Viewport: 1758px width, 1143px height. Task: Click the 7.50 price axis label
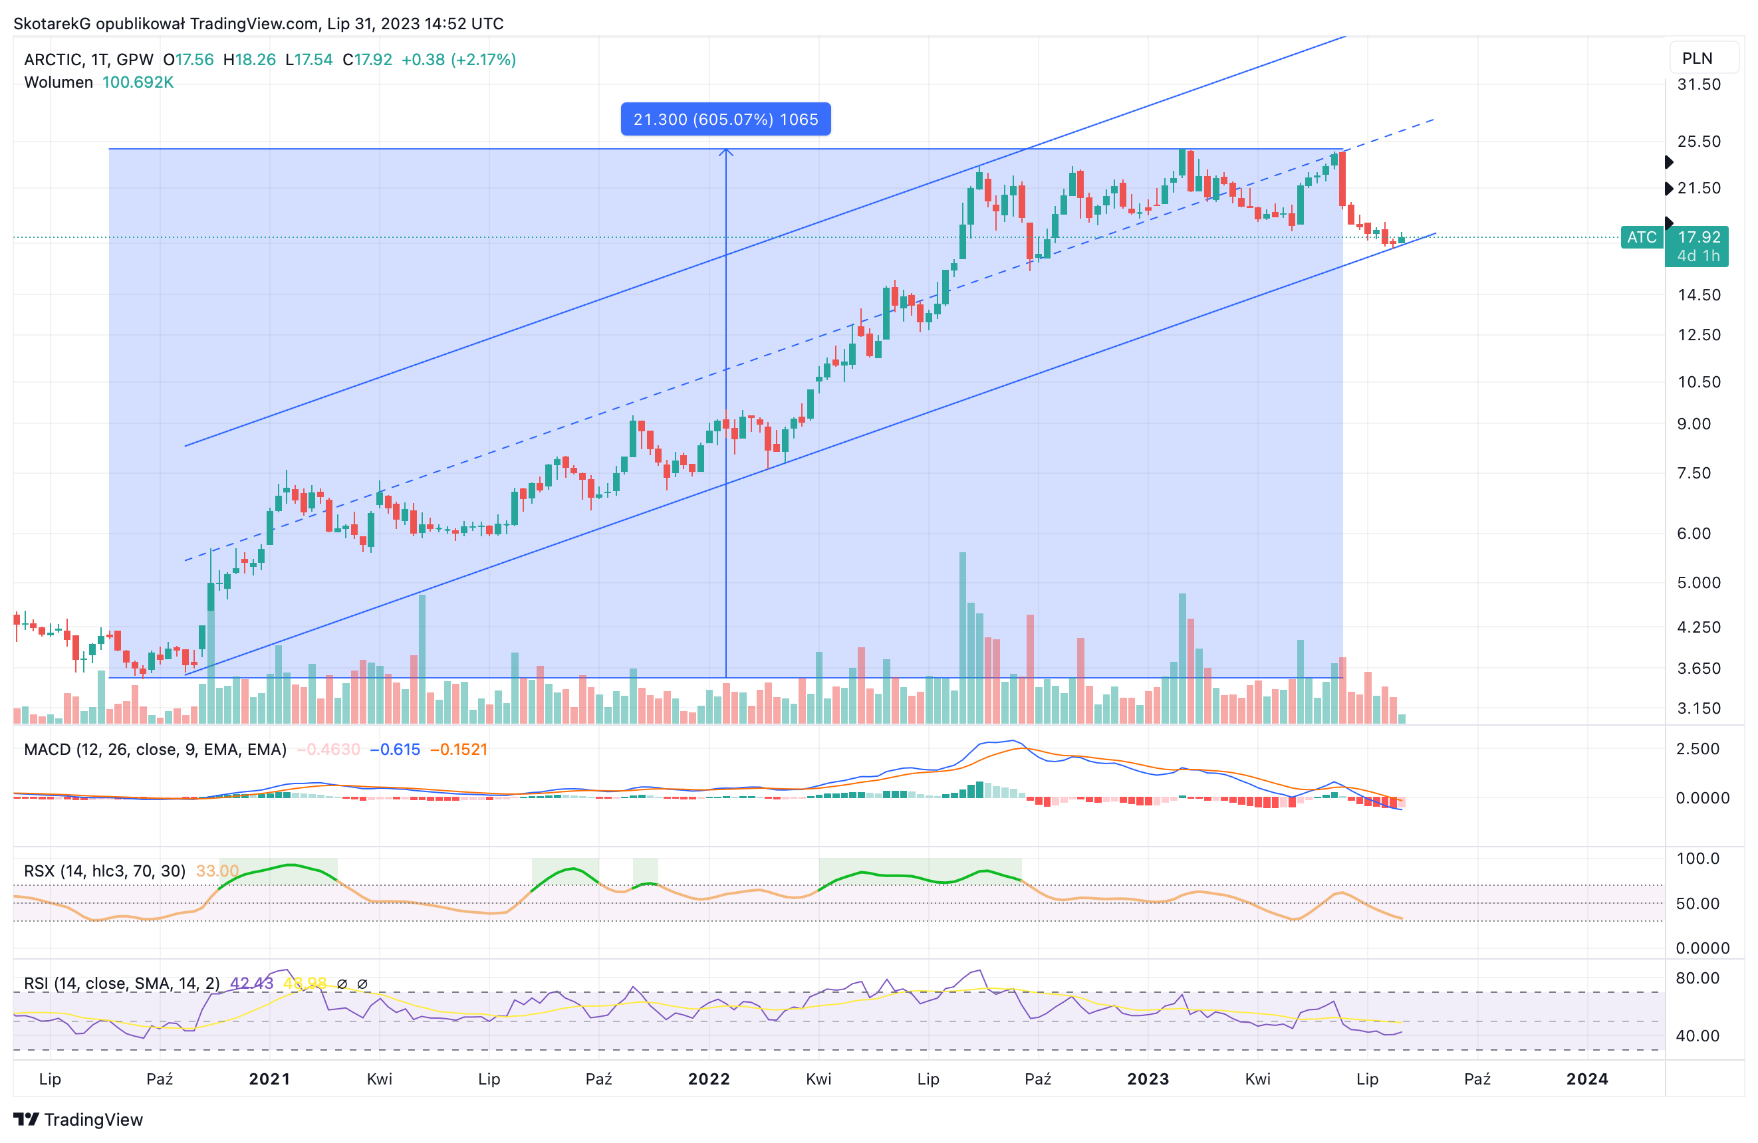click(1694, 472)
